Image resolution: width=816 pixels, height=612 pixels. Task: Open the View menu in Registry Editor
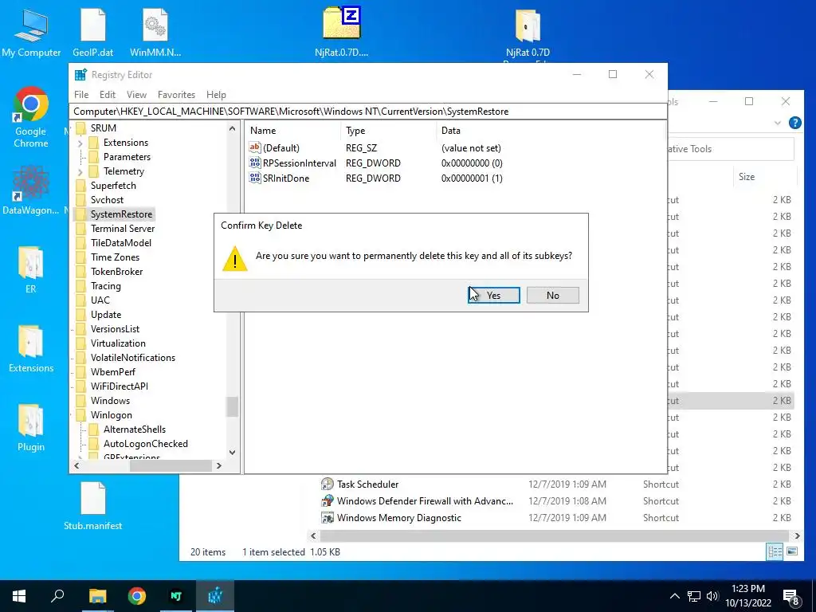click(136, 95)
